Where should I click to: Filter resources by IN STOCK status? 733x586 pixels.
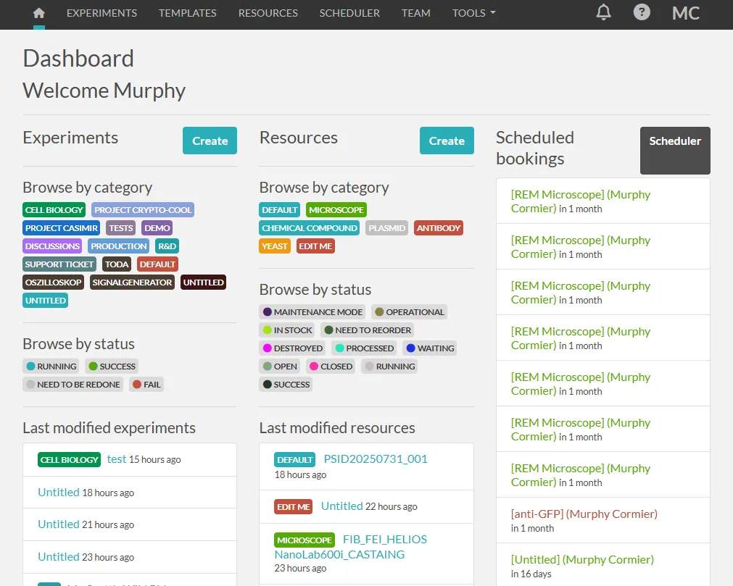point(287,330)
